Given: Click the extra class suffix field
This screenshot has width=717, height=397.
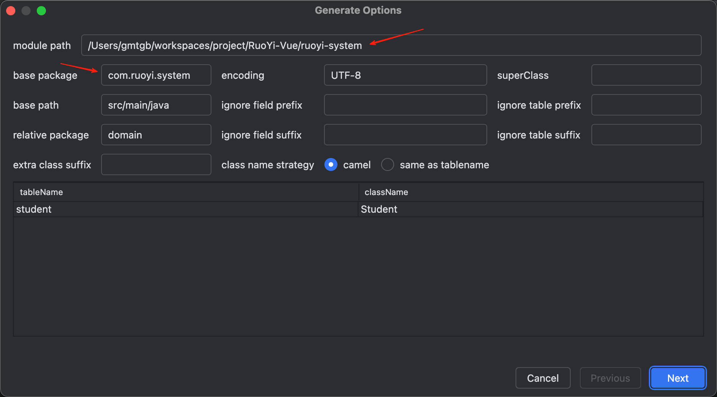Looking at the screenshot, I should 156,164.
